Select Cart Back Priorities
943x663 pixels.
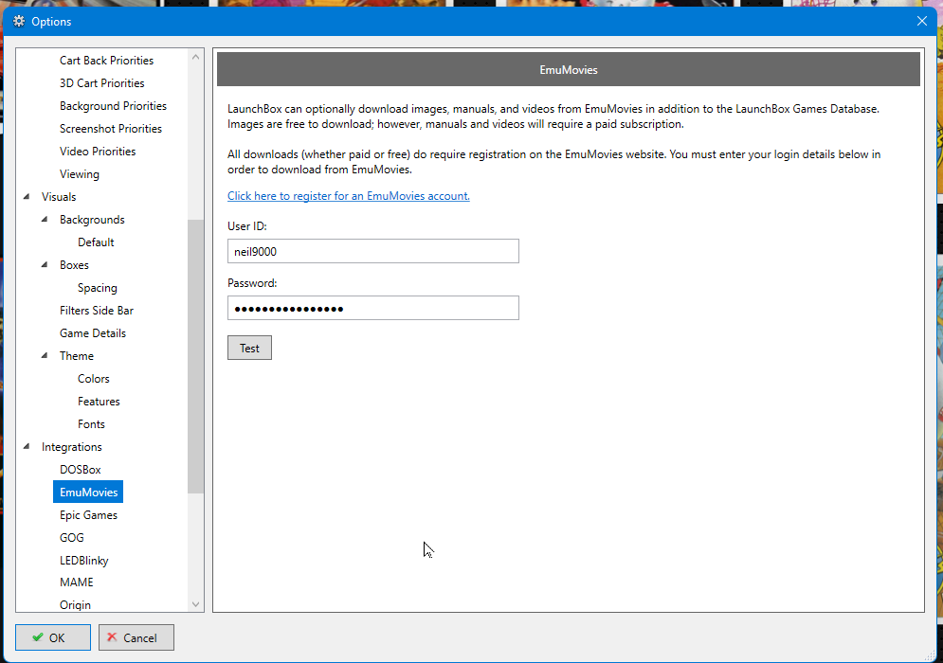pos(106,61)
